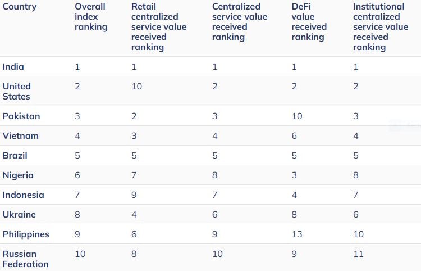Select the Philippines country cell
421x271 pixels.
pyautogui.click(x=26, y=234)
